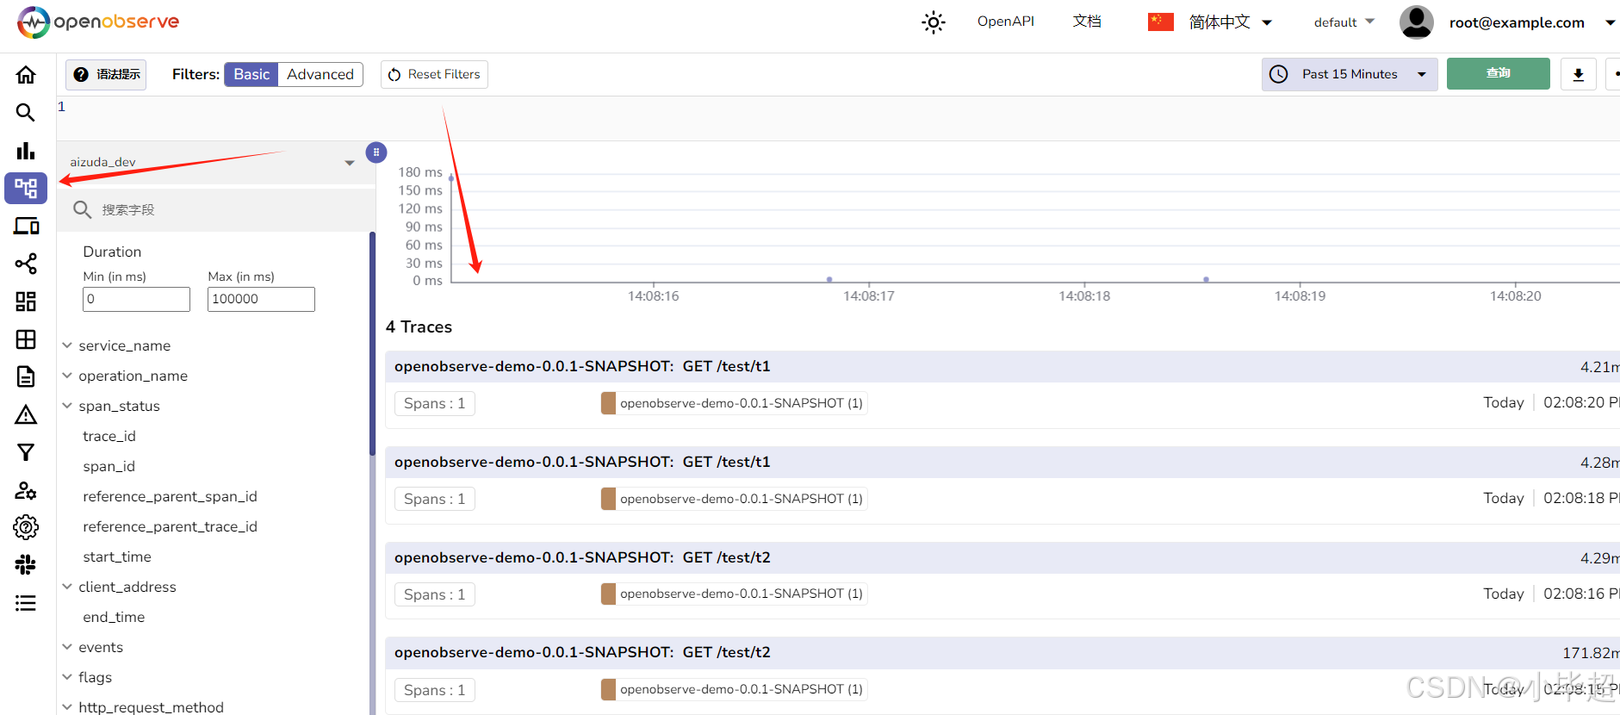The width and height of the screenshot is (1620, 715).
Task: Open the IAM user-settings sidebar icon
Action: coord(26,490)
